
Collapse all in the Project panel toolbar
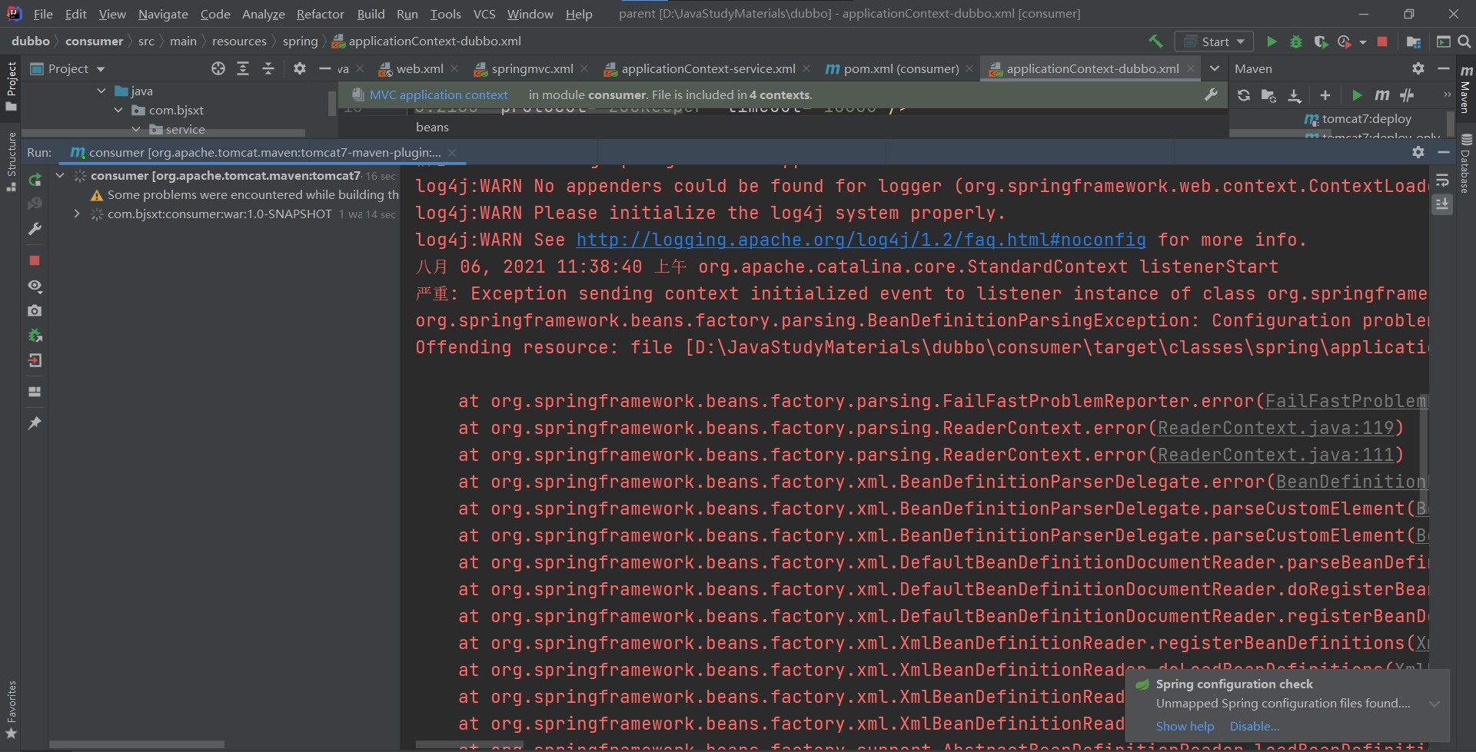point(268,69)
